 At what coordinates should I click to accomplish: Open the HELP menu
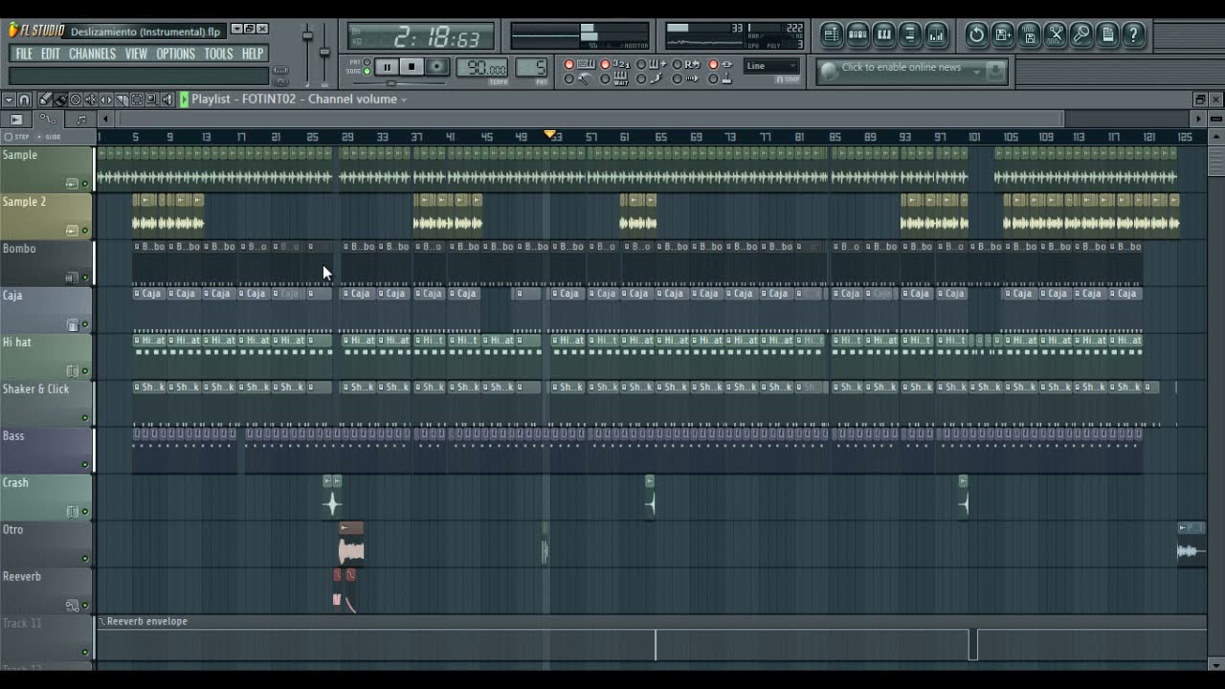coord(253,54)
